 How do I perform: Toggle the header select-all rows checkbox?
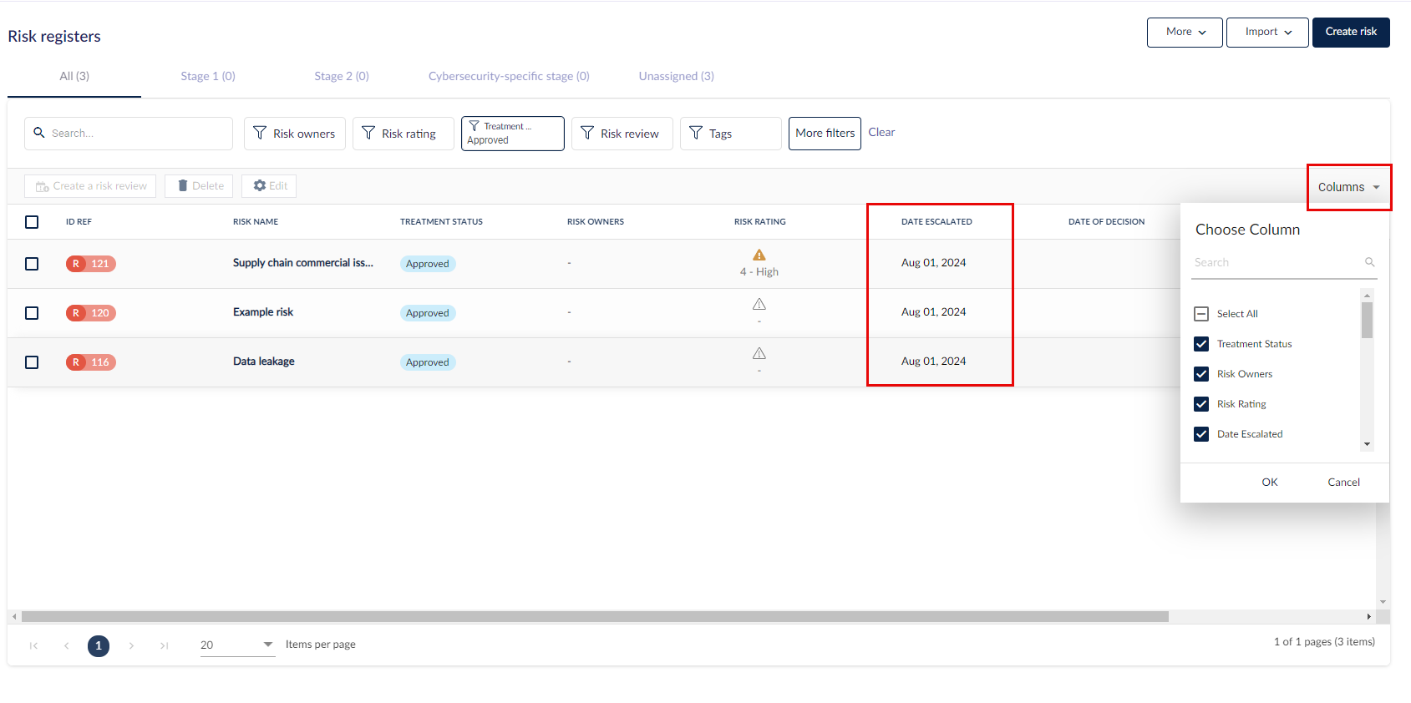[x=32, y=222]
